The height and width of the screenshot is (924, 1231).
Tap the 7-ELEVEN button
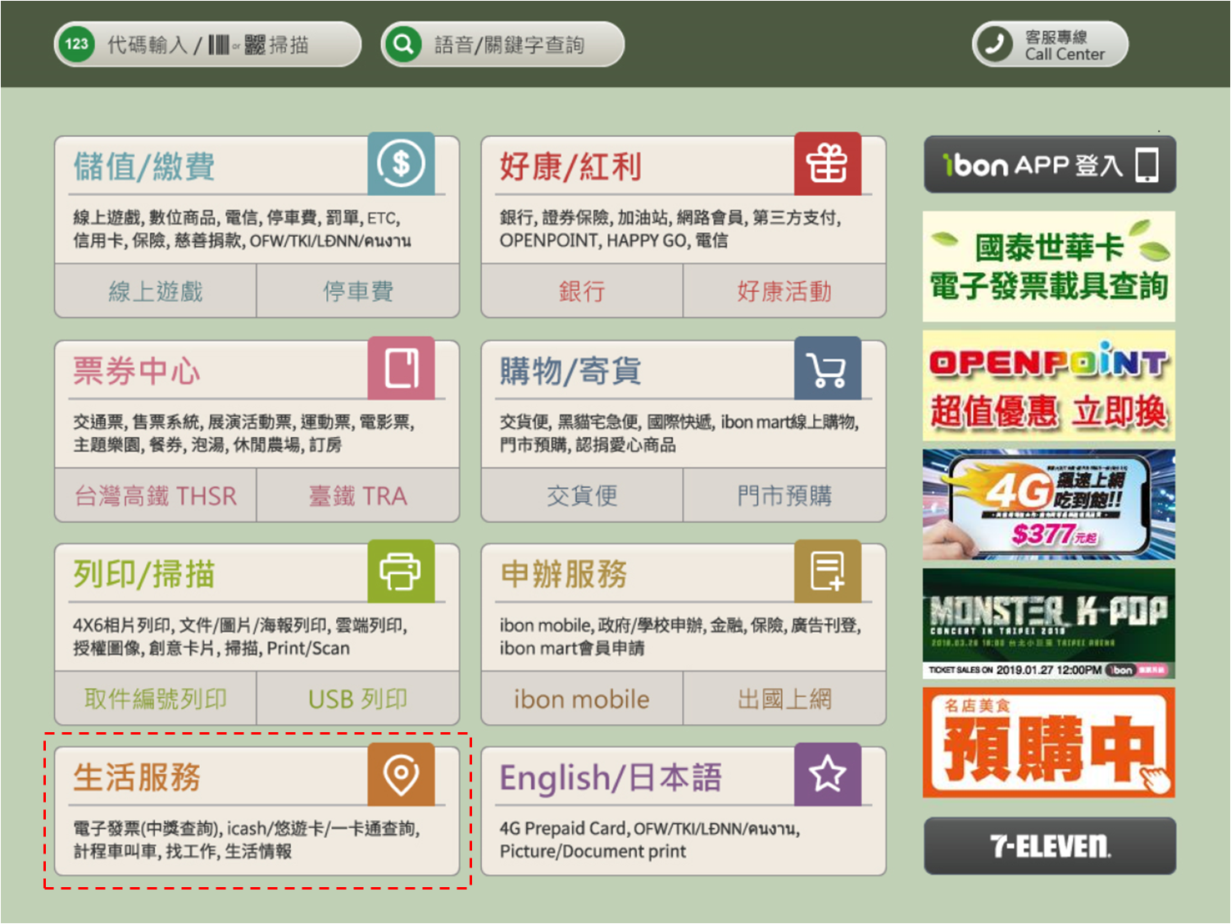tap(1050, 846)
